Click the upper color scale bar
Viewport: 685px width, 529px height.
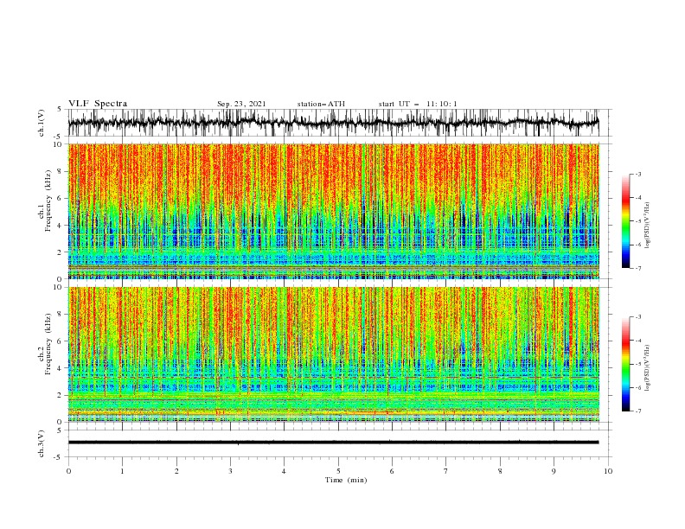coord(625,221)
